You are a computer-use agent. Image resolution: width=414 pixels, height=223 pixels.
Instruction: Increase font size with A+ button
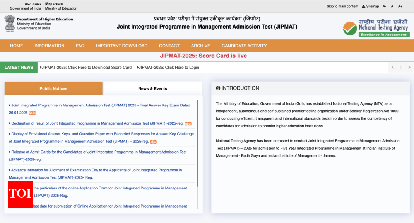[x=400, y=6]
